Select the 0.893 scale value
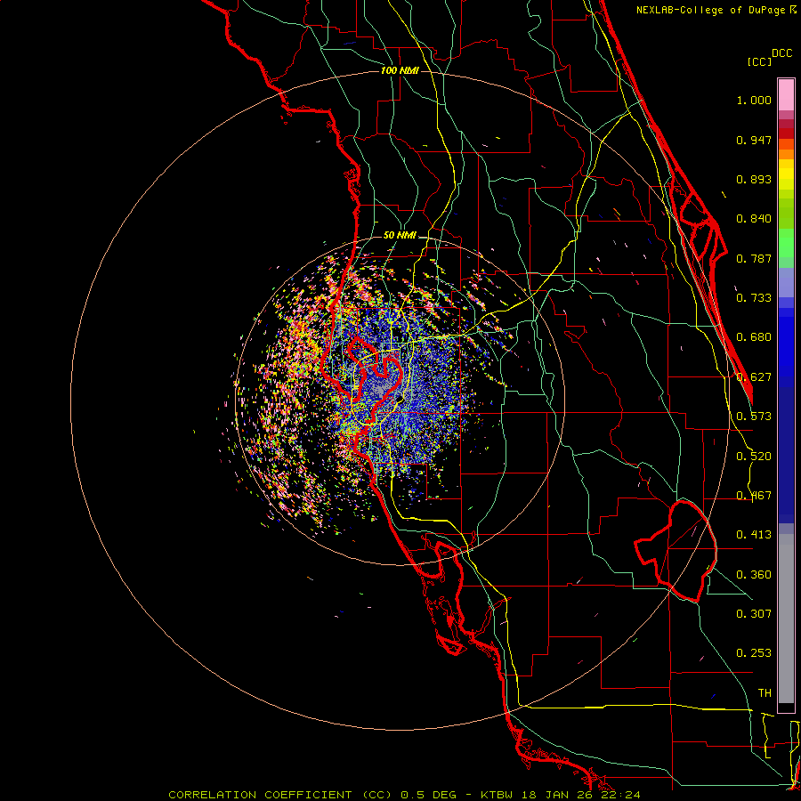 tap(754, 179)
